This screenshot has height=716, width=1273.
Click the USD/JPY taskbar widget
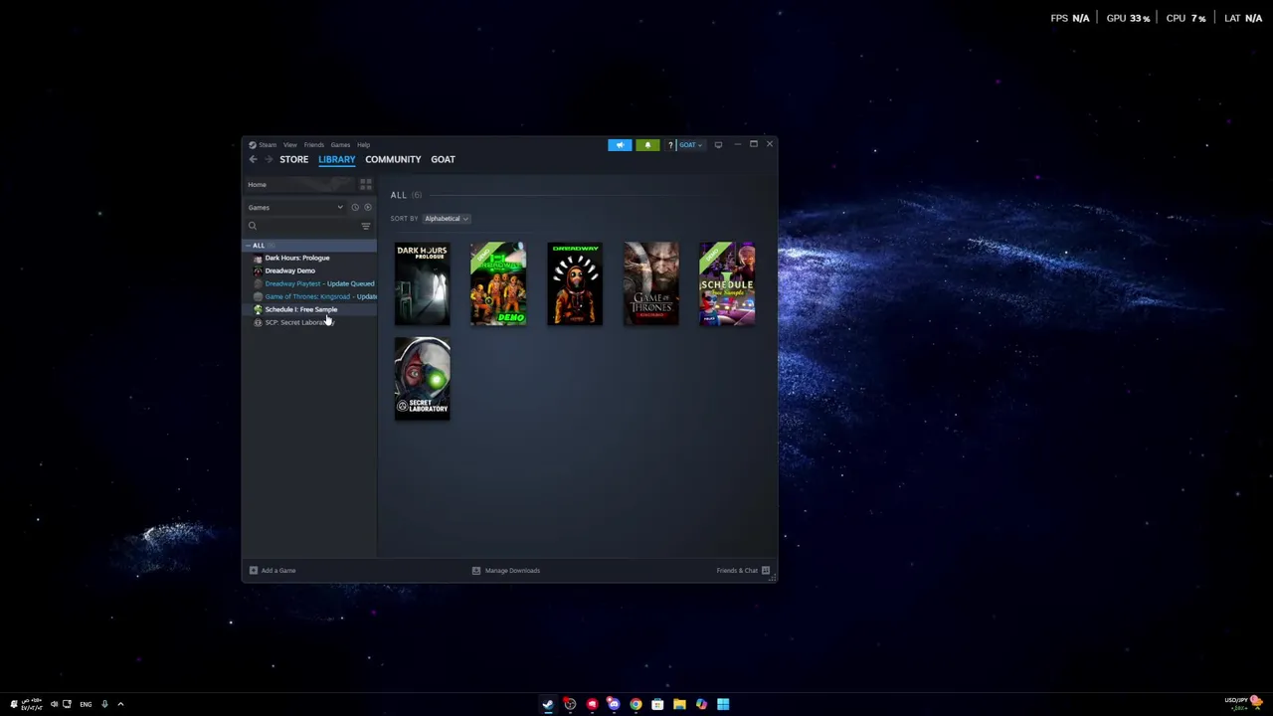coord(1242,703)
